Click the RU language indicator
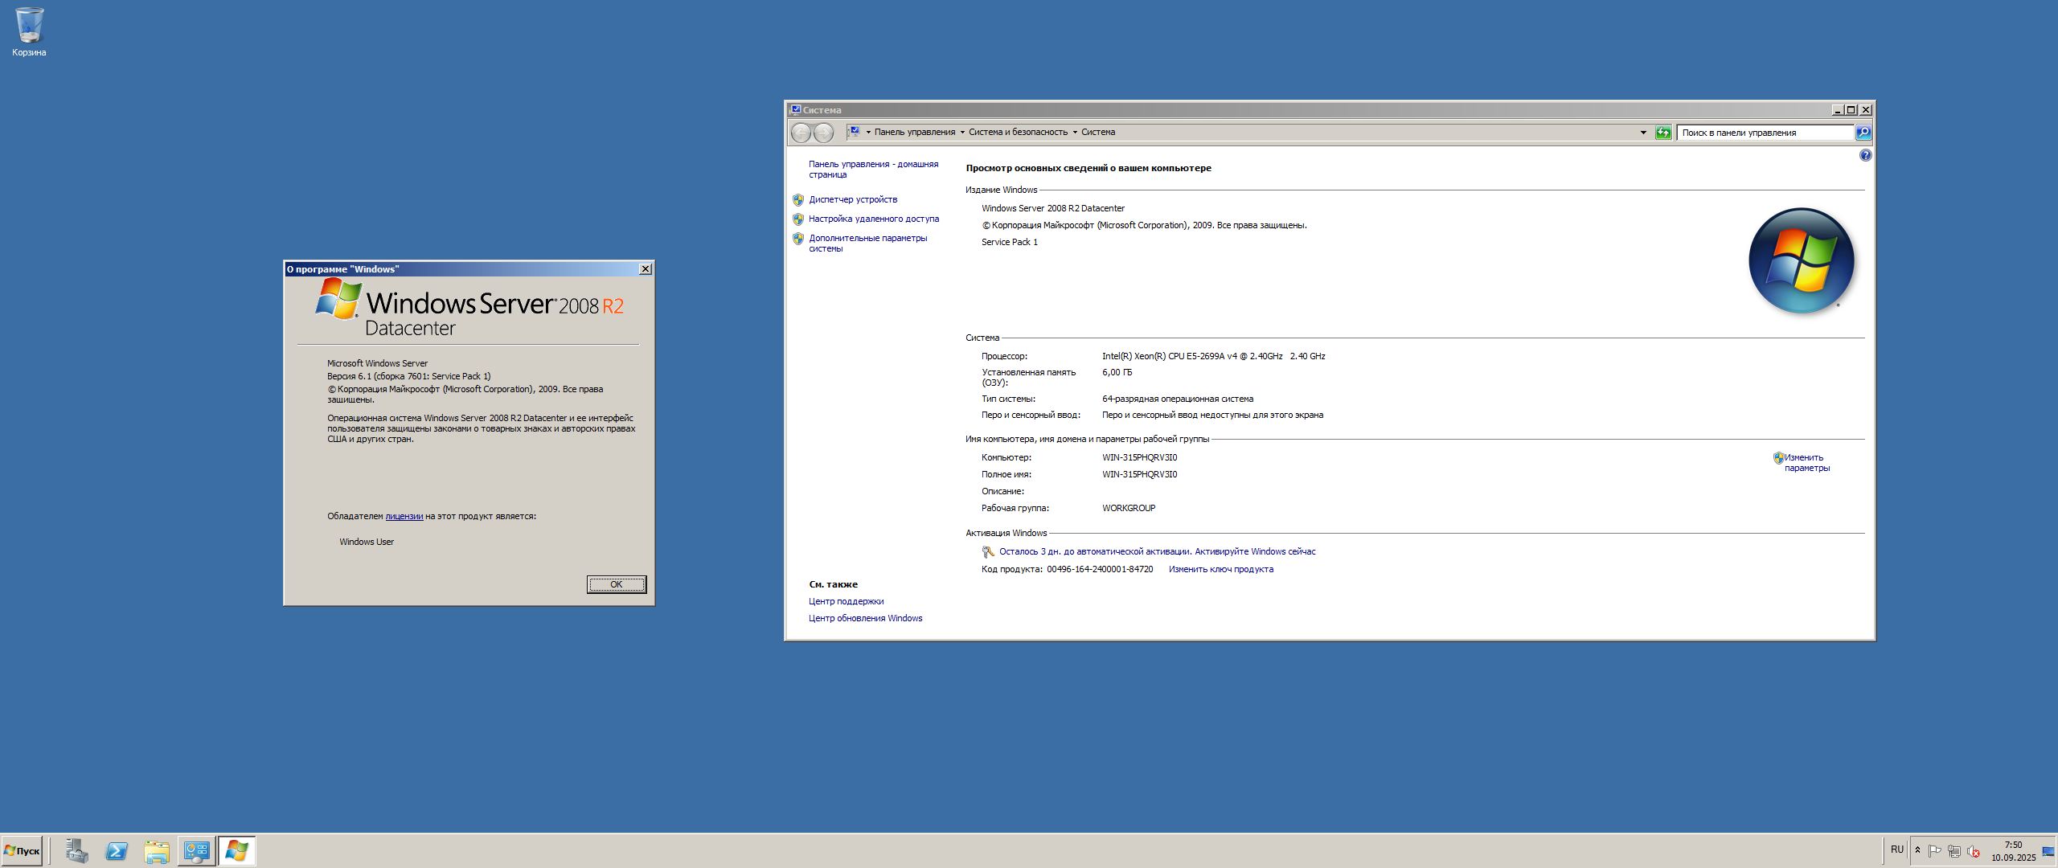The height and width of the screenshot is (868, 2058). (x=1897, y=850)
